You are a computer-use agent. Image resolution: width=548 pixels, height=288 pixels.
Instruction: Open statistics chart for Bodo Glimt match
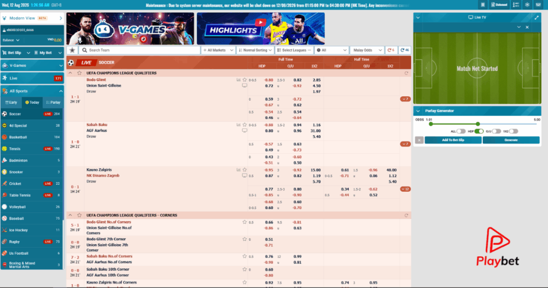click(x=238, y=80)
